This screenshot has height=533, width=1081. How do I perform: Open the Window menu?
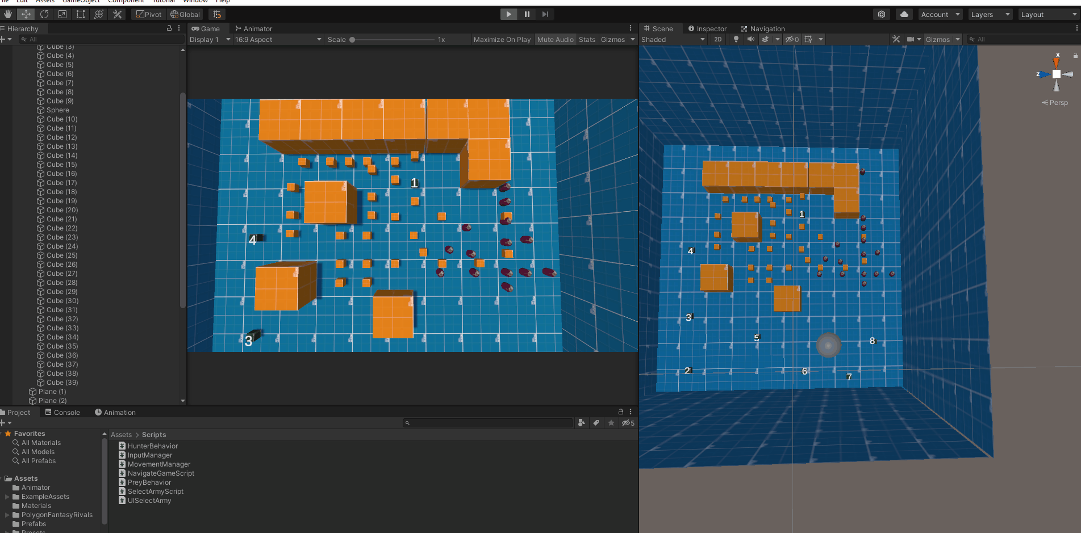(195, 2)
